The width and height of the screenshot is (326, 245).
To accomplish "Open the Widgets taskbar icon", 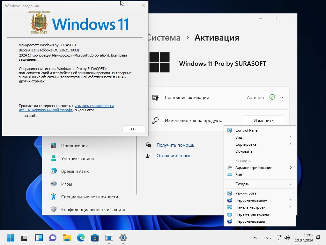I will click(x=39, y=238).
